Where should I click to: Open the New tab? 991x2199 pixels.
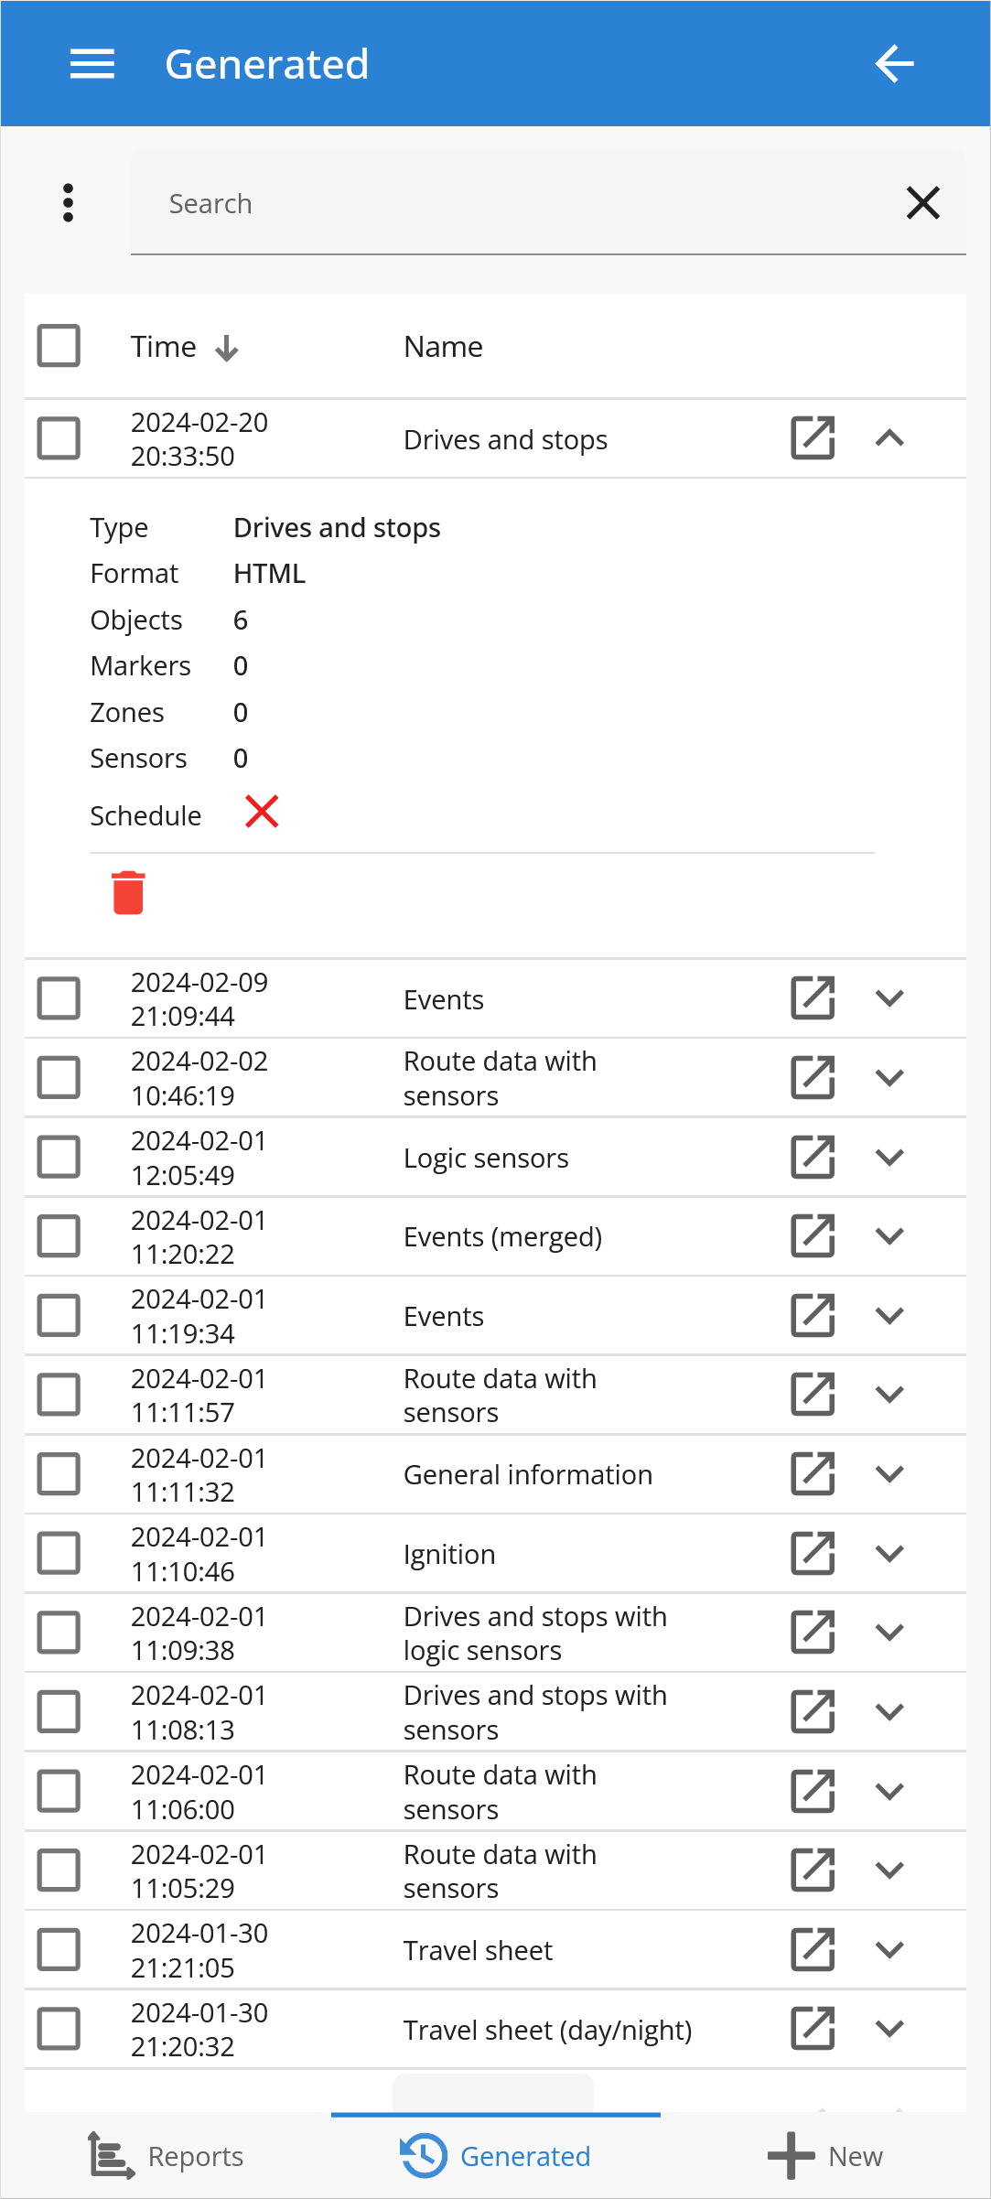click(825, 2156)
